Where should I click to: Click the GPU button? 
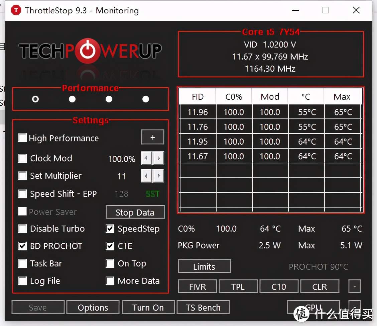(x=313, y=307)
